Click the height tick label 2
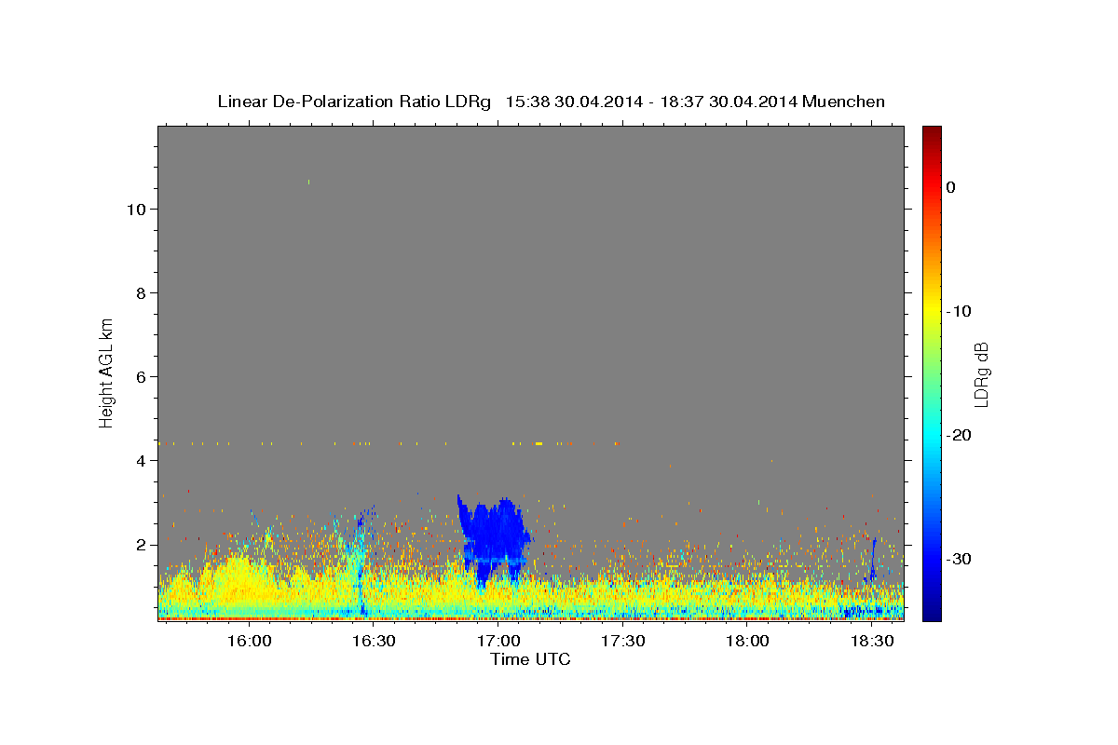Screen dimensions: 1118x745 [140, 544]
